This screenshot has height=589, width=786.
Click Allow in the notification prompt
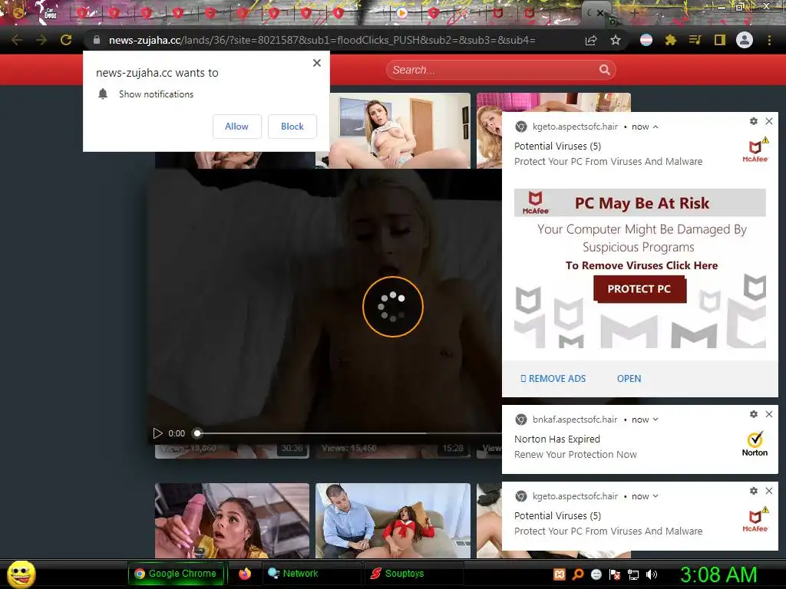point(236,127)
